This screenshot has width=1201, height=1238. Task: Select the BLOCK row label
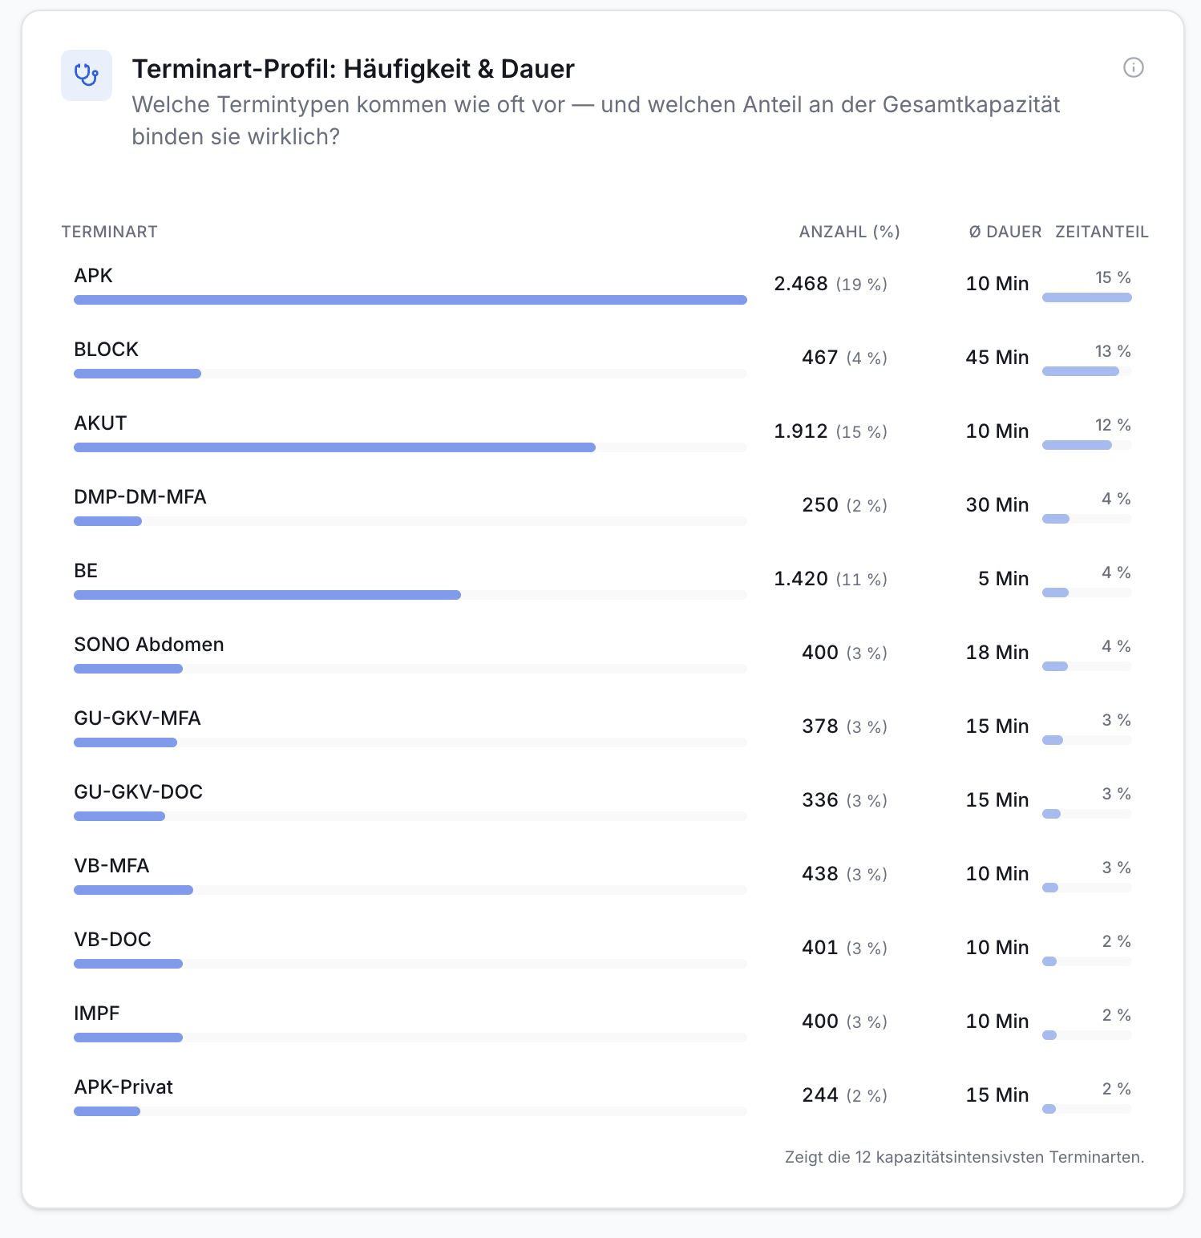coord(106,350)
